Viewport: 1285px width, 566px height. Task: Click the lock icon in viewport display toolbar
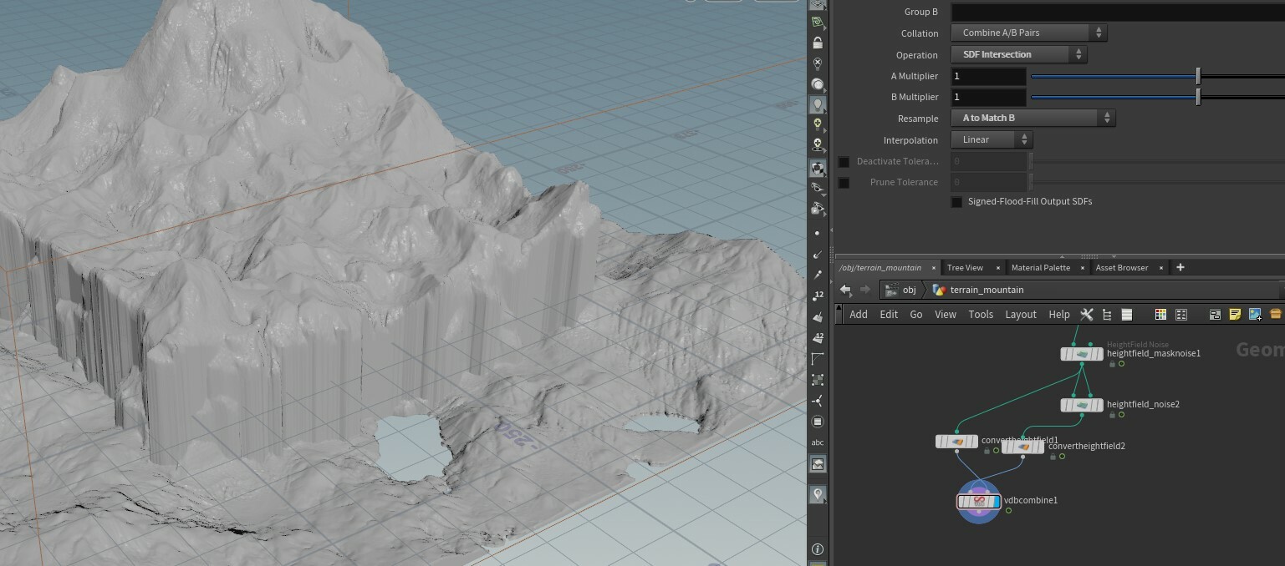coord(818,43)
